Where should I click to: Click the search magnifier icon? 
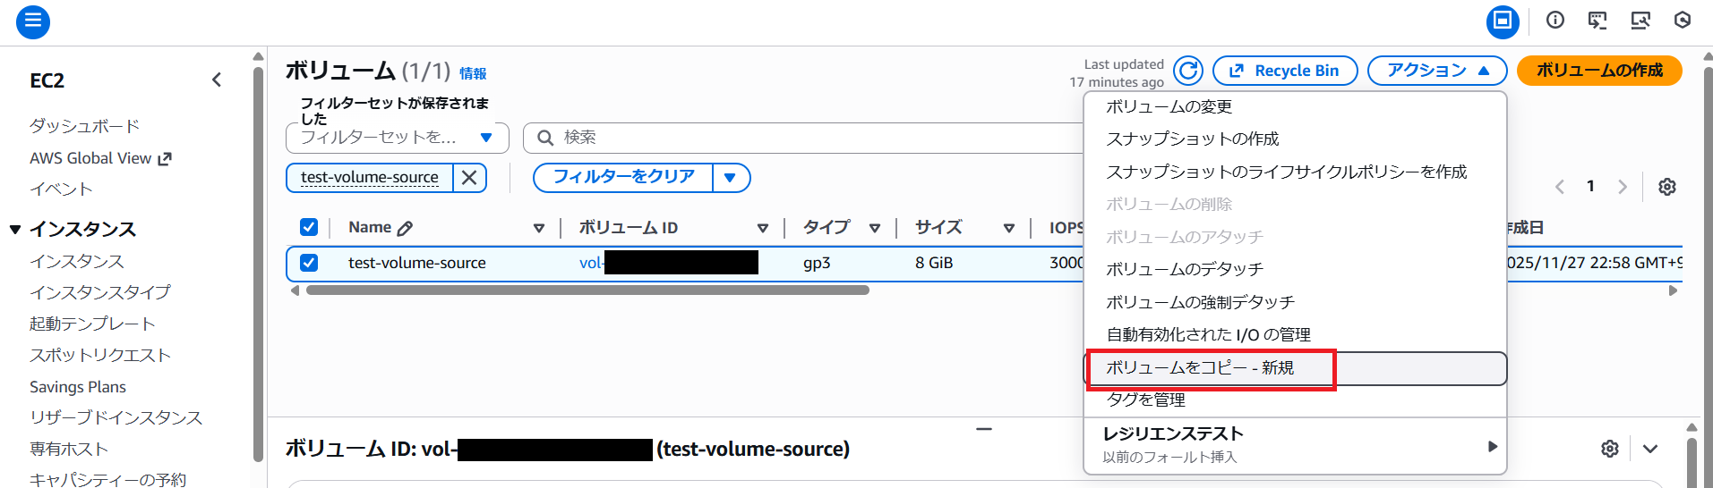pos(544,138)
